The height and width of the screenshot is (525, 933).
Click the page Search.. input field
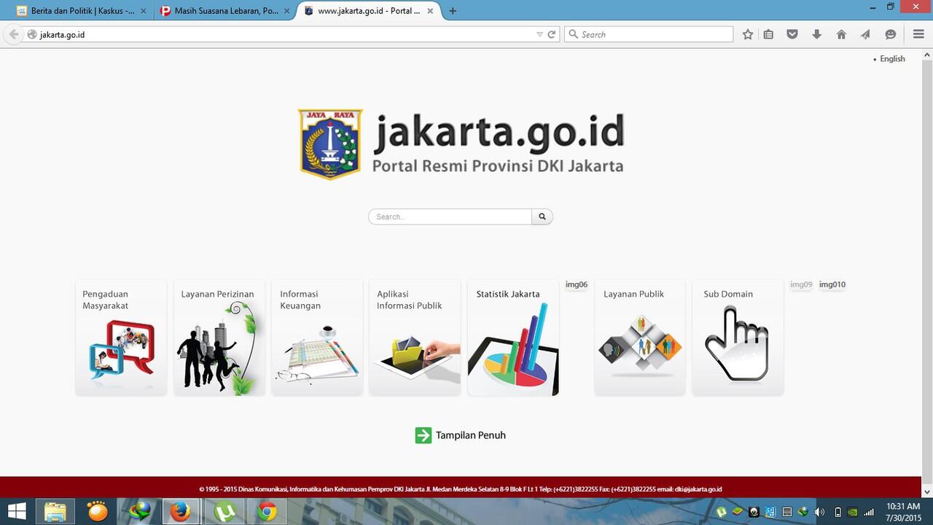450,217
